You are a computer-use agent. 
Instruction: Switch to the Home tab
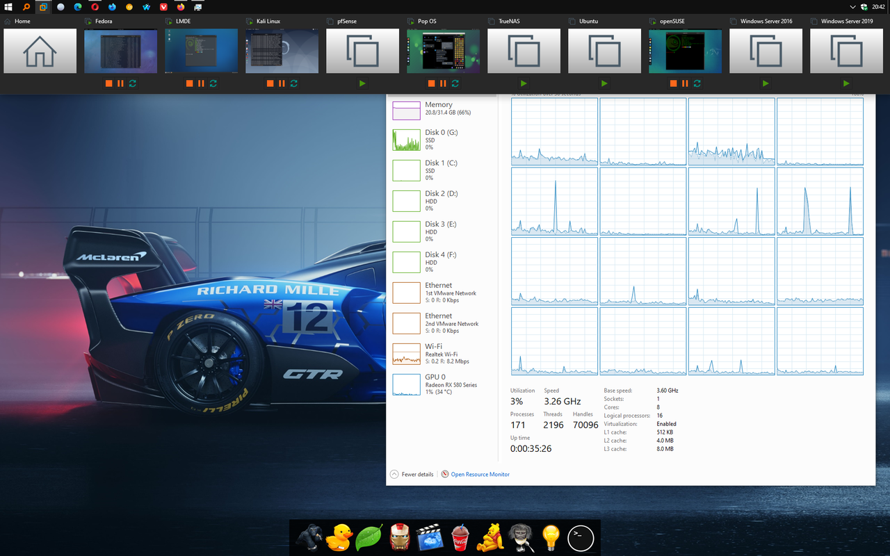(40, 51)
